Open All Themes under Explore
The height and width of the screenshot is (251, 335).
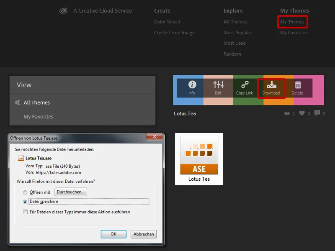tap(235, 22)
